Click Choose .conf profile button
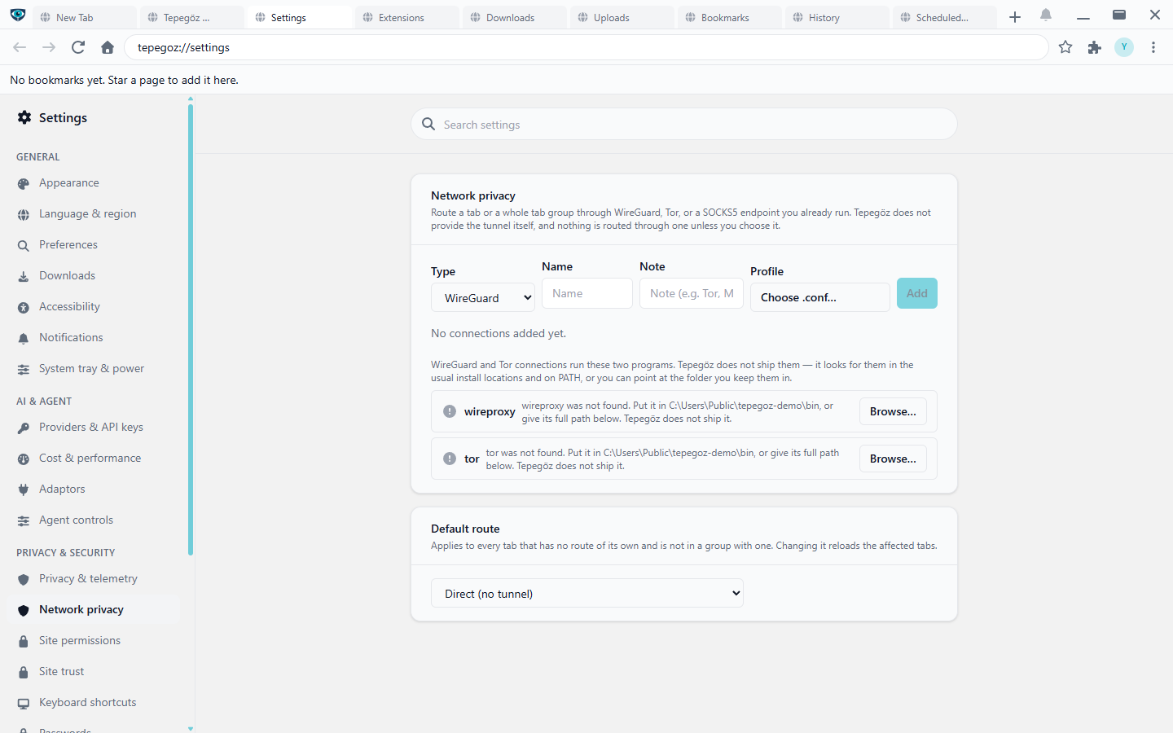 (x=820, y=297)
